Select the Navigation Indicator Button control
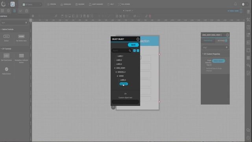 (21, 58)
